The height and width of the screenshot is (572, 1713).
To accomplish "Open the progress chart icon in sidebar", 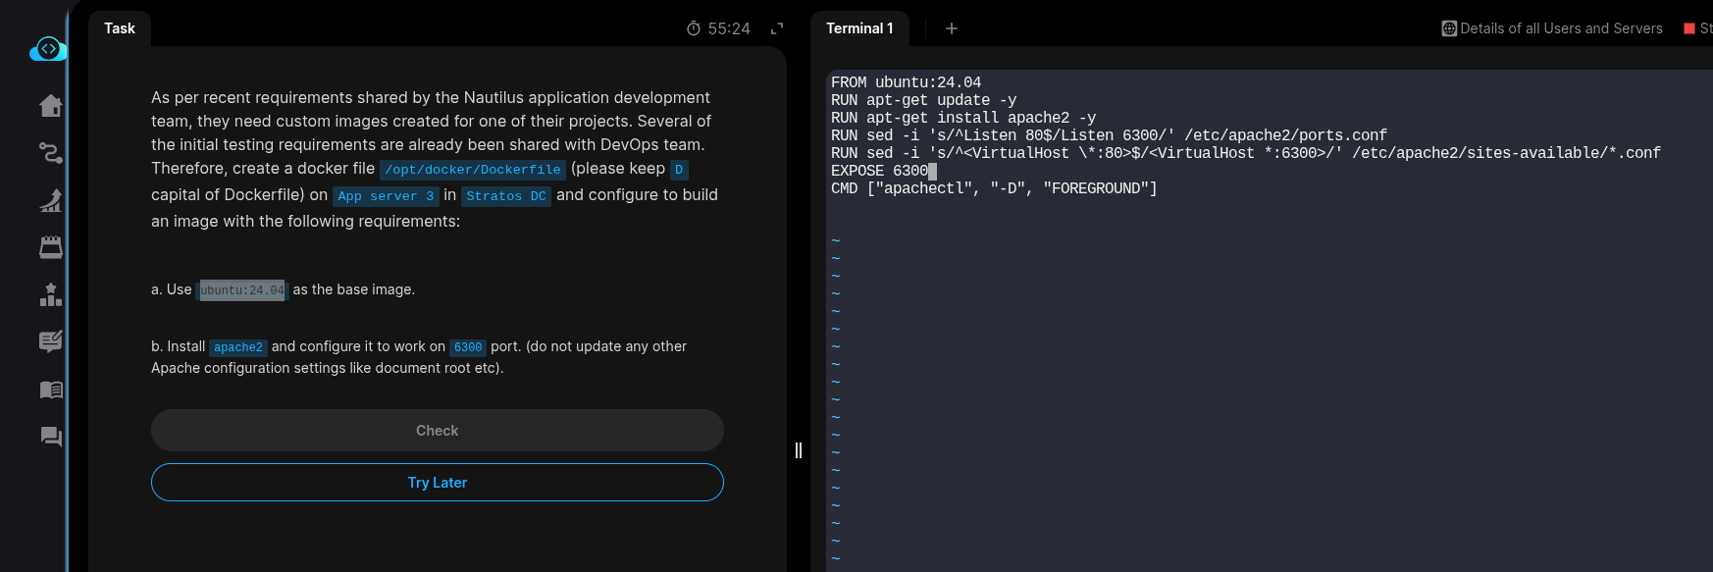I will (51, 200).
